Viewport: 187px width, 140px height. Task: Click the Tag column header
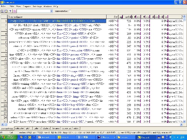(x=121, y=17)
